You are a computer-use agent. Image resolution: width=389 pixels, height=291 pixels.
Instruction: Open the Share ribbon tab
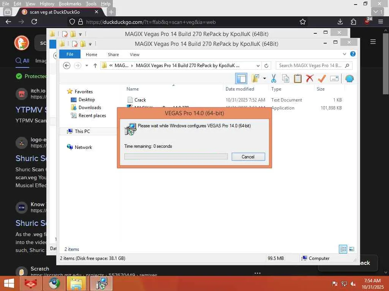(x=113, y=55)
